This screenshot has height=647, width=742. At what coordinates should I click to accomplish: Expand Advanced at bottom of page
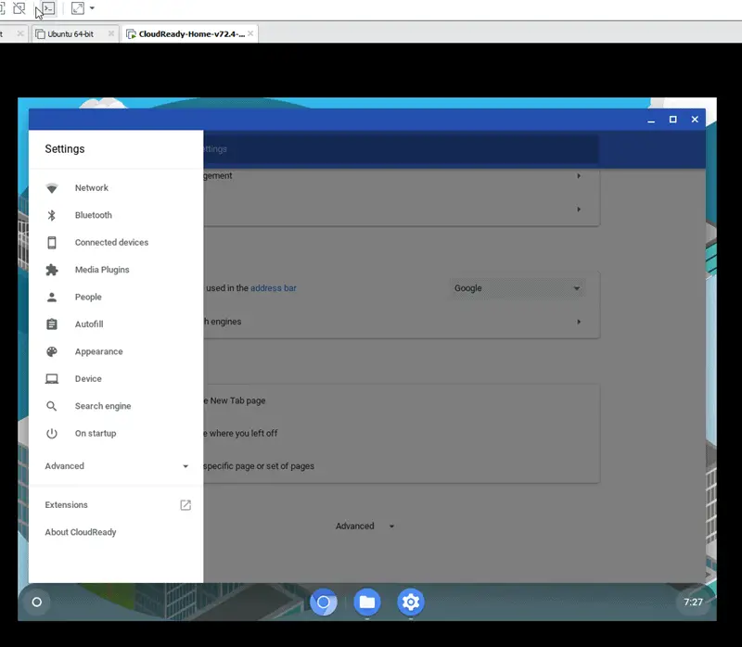pos(365,526)
